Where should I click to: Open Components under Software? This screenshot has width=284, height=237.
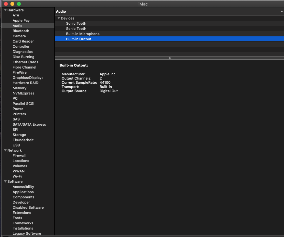coord(23,197)
